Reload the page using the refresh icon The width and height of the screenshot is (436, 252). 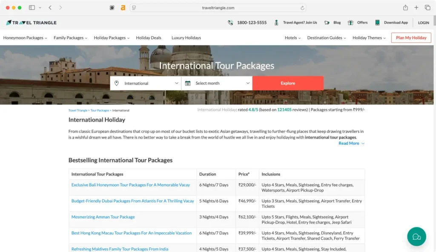pos(302,8)
